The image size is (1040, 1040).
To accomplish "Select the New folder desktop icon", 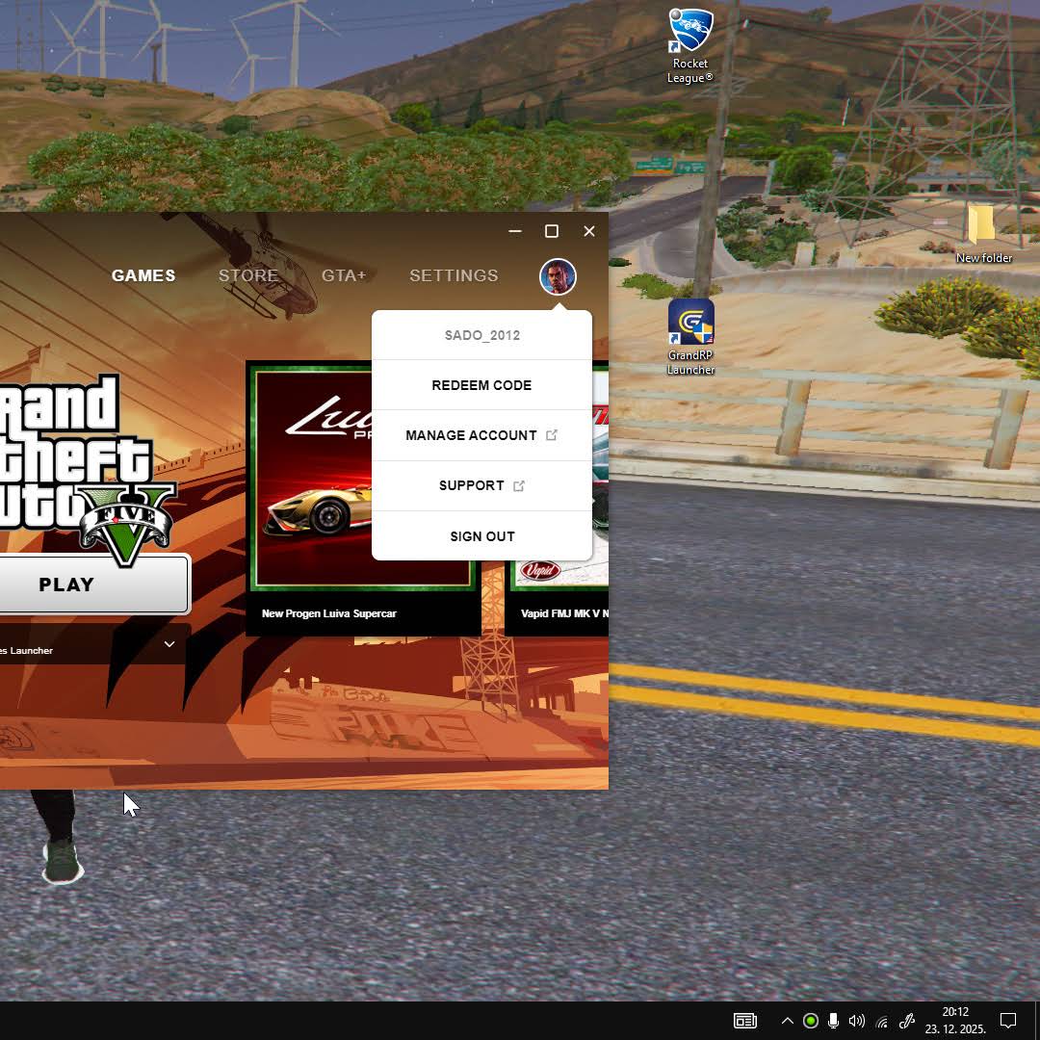I will coord(983,231).
